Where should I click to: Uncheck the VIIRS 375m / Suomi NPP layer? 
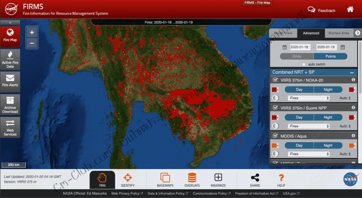pyautogui.click(x=275, y=108)
